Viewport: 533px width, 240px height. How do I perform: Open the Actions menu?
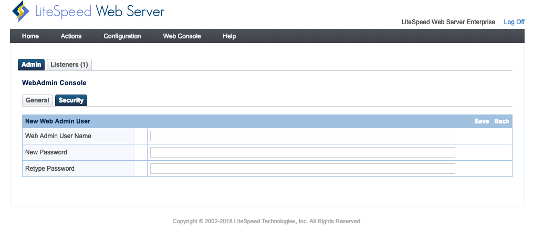pos(71,36)
